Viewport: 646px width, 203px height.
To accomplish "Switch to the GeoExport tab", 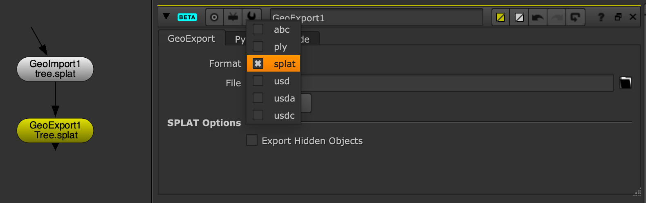I will [191, 38].
